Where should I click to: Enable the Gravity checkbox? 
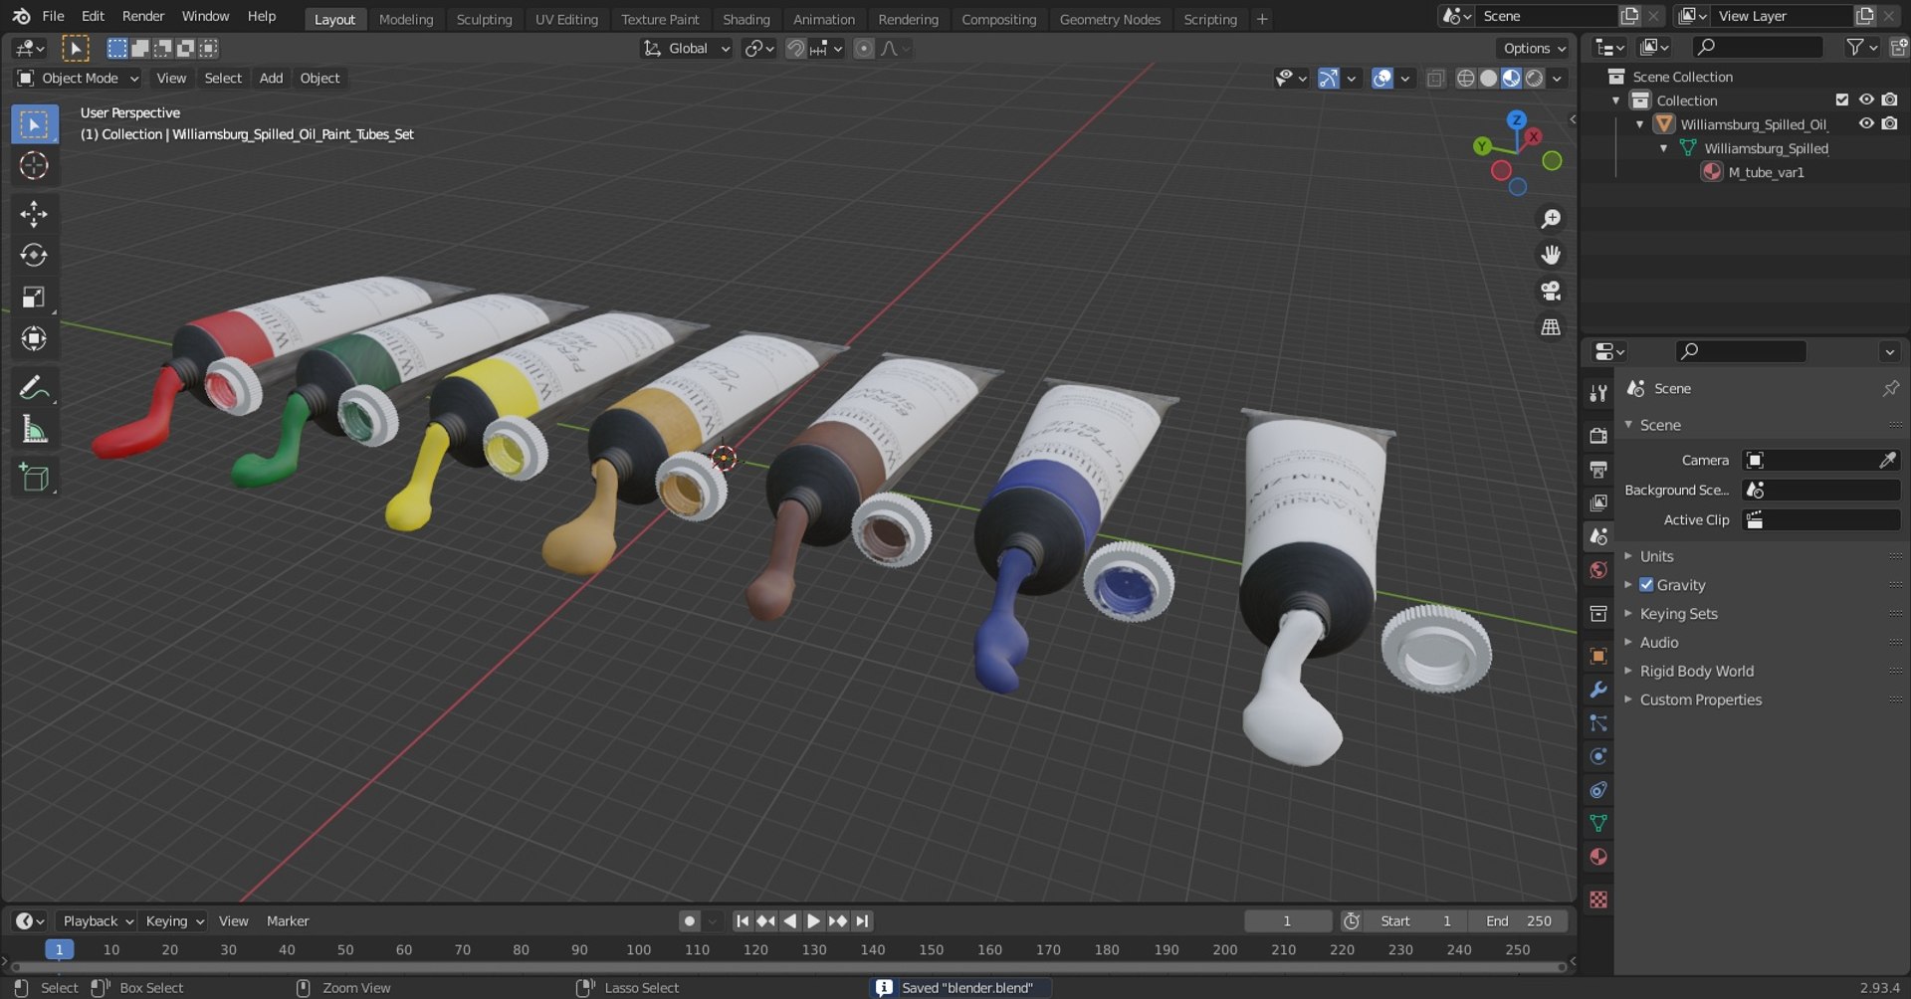(1646, 585)
